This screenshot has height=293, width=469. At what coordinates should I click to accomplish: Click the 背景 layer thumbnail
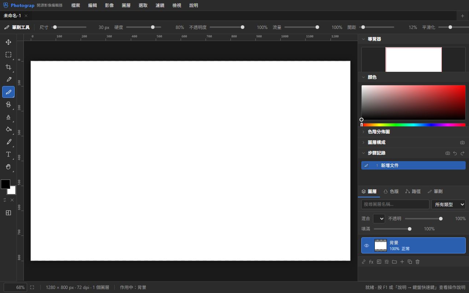pos(381,245)
